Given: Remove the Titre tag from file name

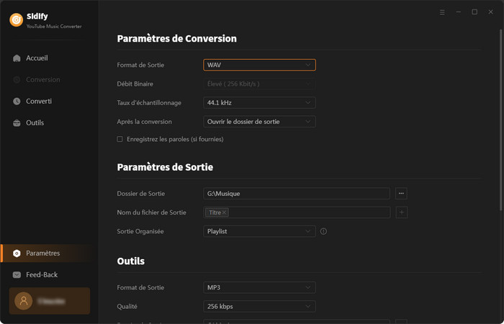Looking at the screenshot, I should [x=225, y=212].
